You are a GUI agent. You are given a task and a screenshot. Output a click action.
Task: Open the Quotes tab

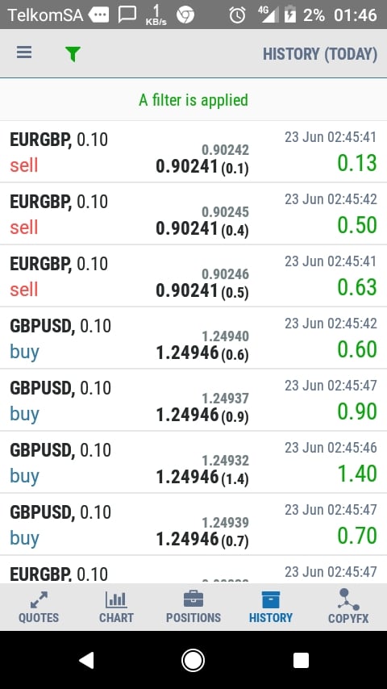coord(39,608)
